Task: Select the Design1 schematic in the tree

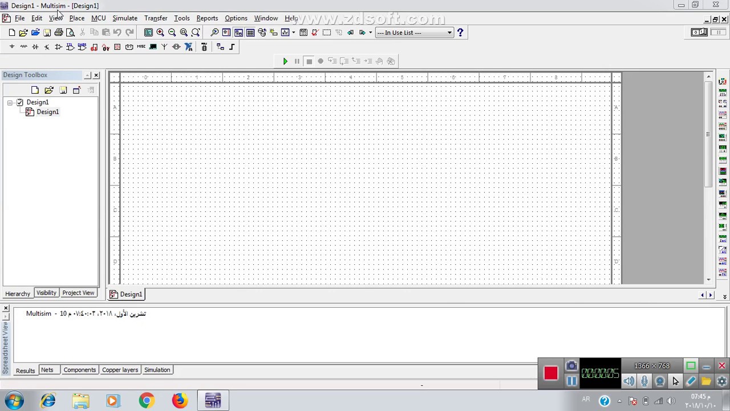Action: pos(47,112)
